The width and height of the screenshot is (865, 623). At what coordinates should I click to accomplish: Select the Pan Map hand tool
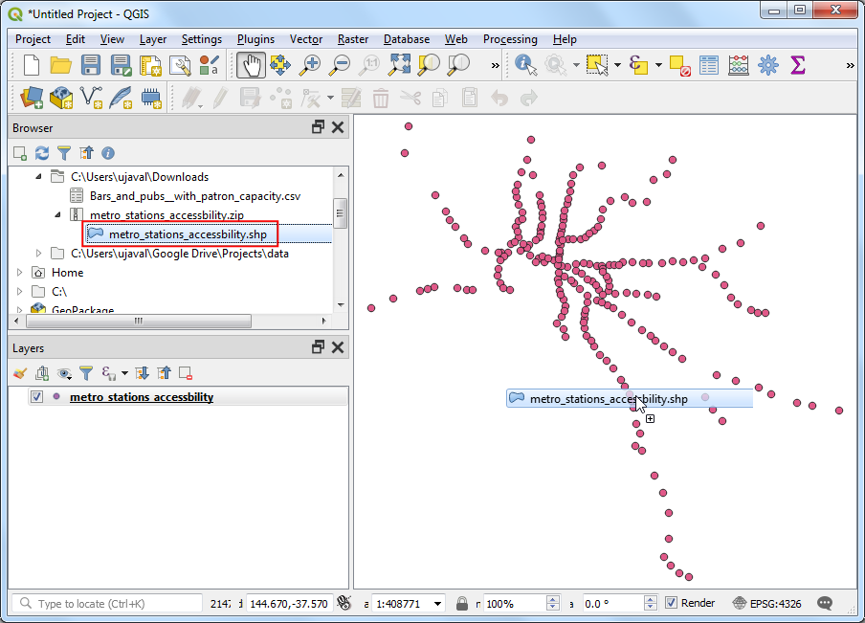pyautogui.click(x=252, y=65)
